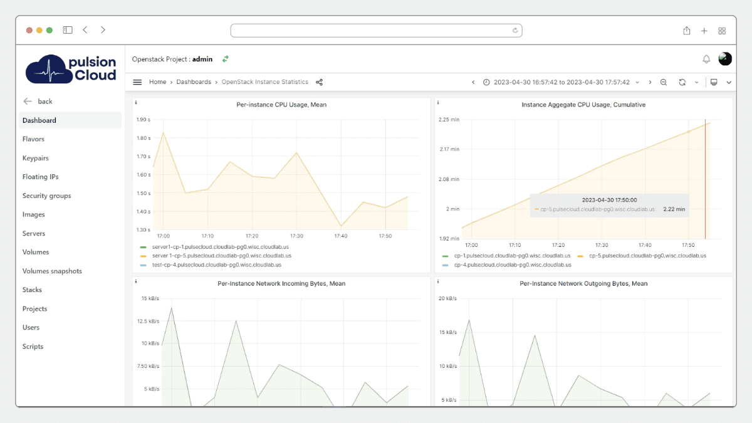Open a new browser tab
The height and width of the screenshot is (423, 752).
point(704,30)
